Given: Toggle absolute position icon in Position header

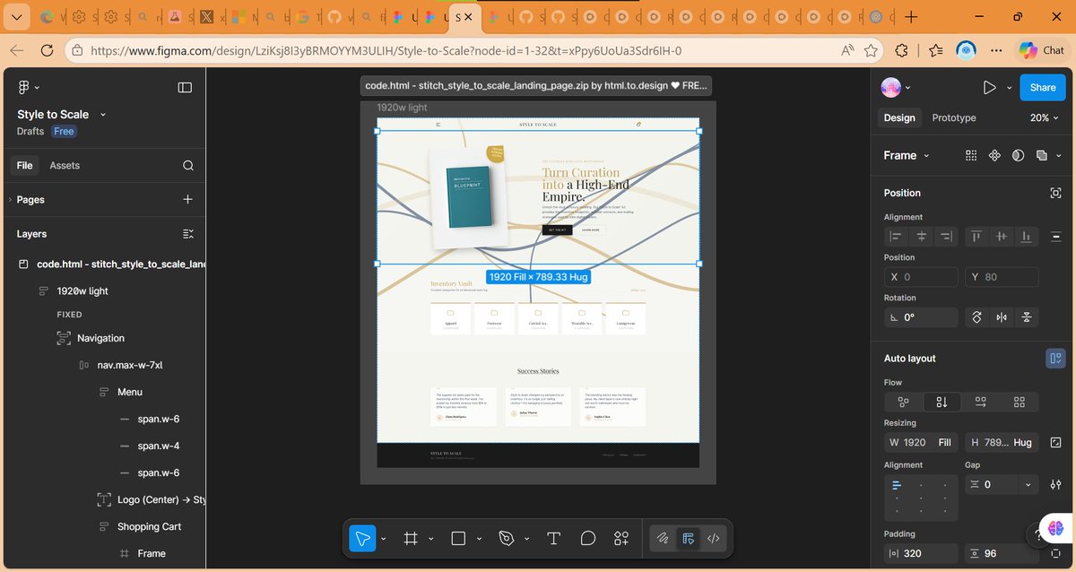Looking at the screenshot, I should pos(1055,193).
